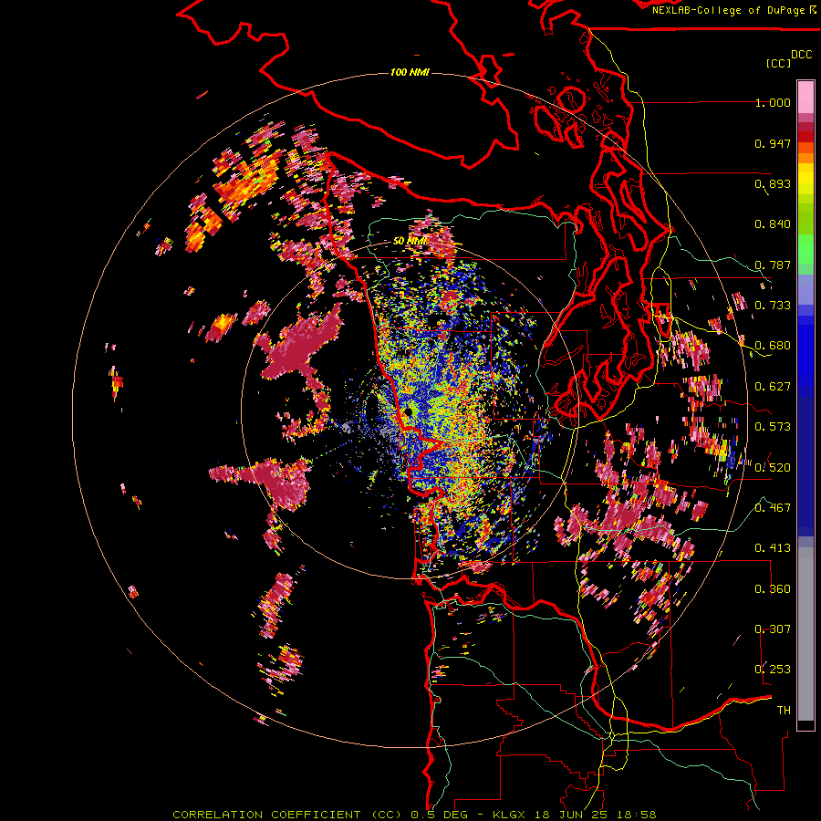Click the Correlation Coefficient KLGX caption
Image resolution: width=821 pixels, height=821 pixels.
(414, 815)
